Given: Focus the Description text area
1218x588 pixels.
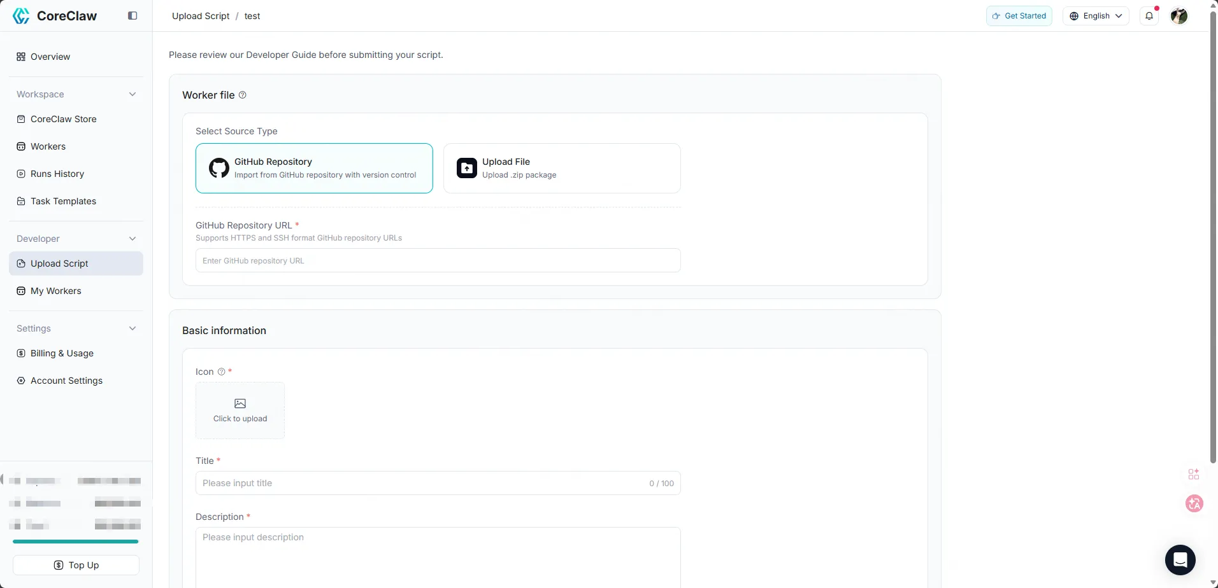Looking at the screenshot, I should click(438, 557).
